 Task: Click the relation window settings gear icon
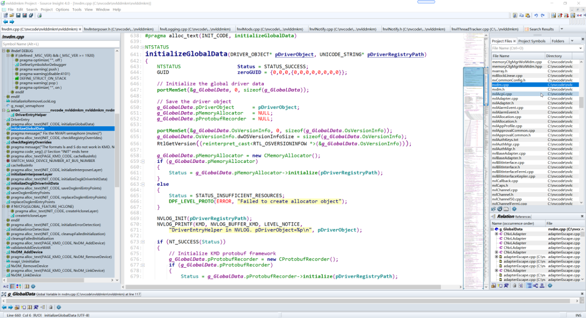(x=550, y=285)
